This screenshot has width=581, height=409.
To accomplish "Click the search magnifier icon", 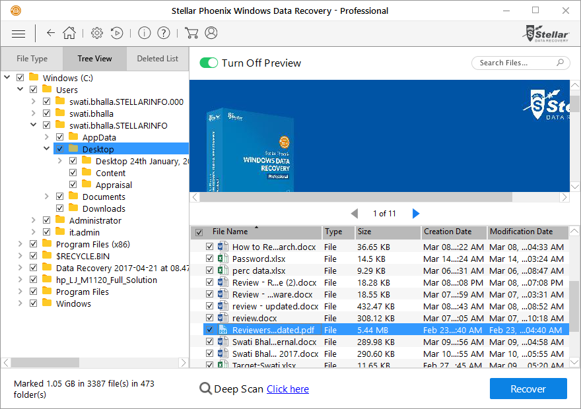I will [x=561, y=63].
